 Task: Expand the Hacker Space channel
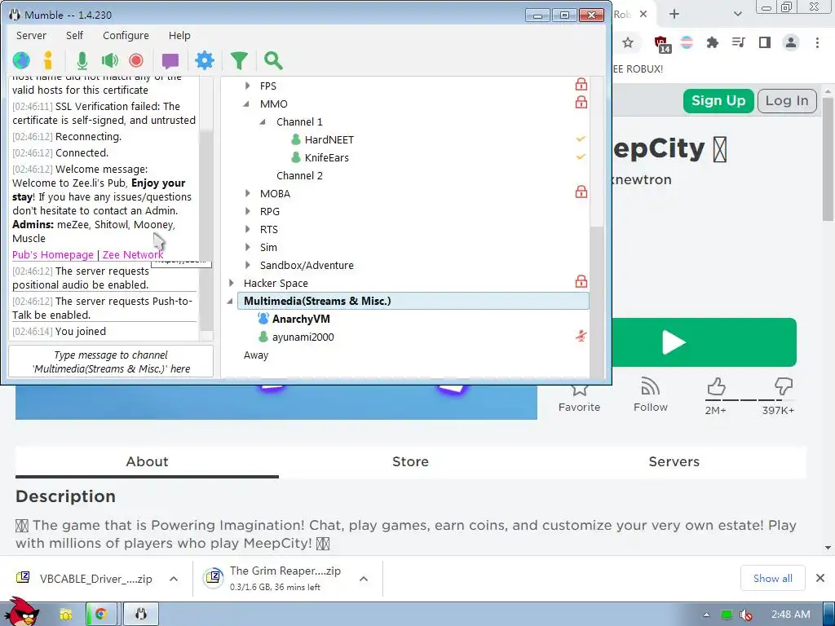tap(231, 283)
